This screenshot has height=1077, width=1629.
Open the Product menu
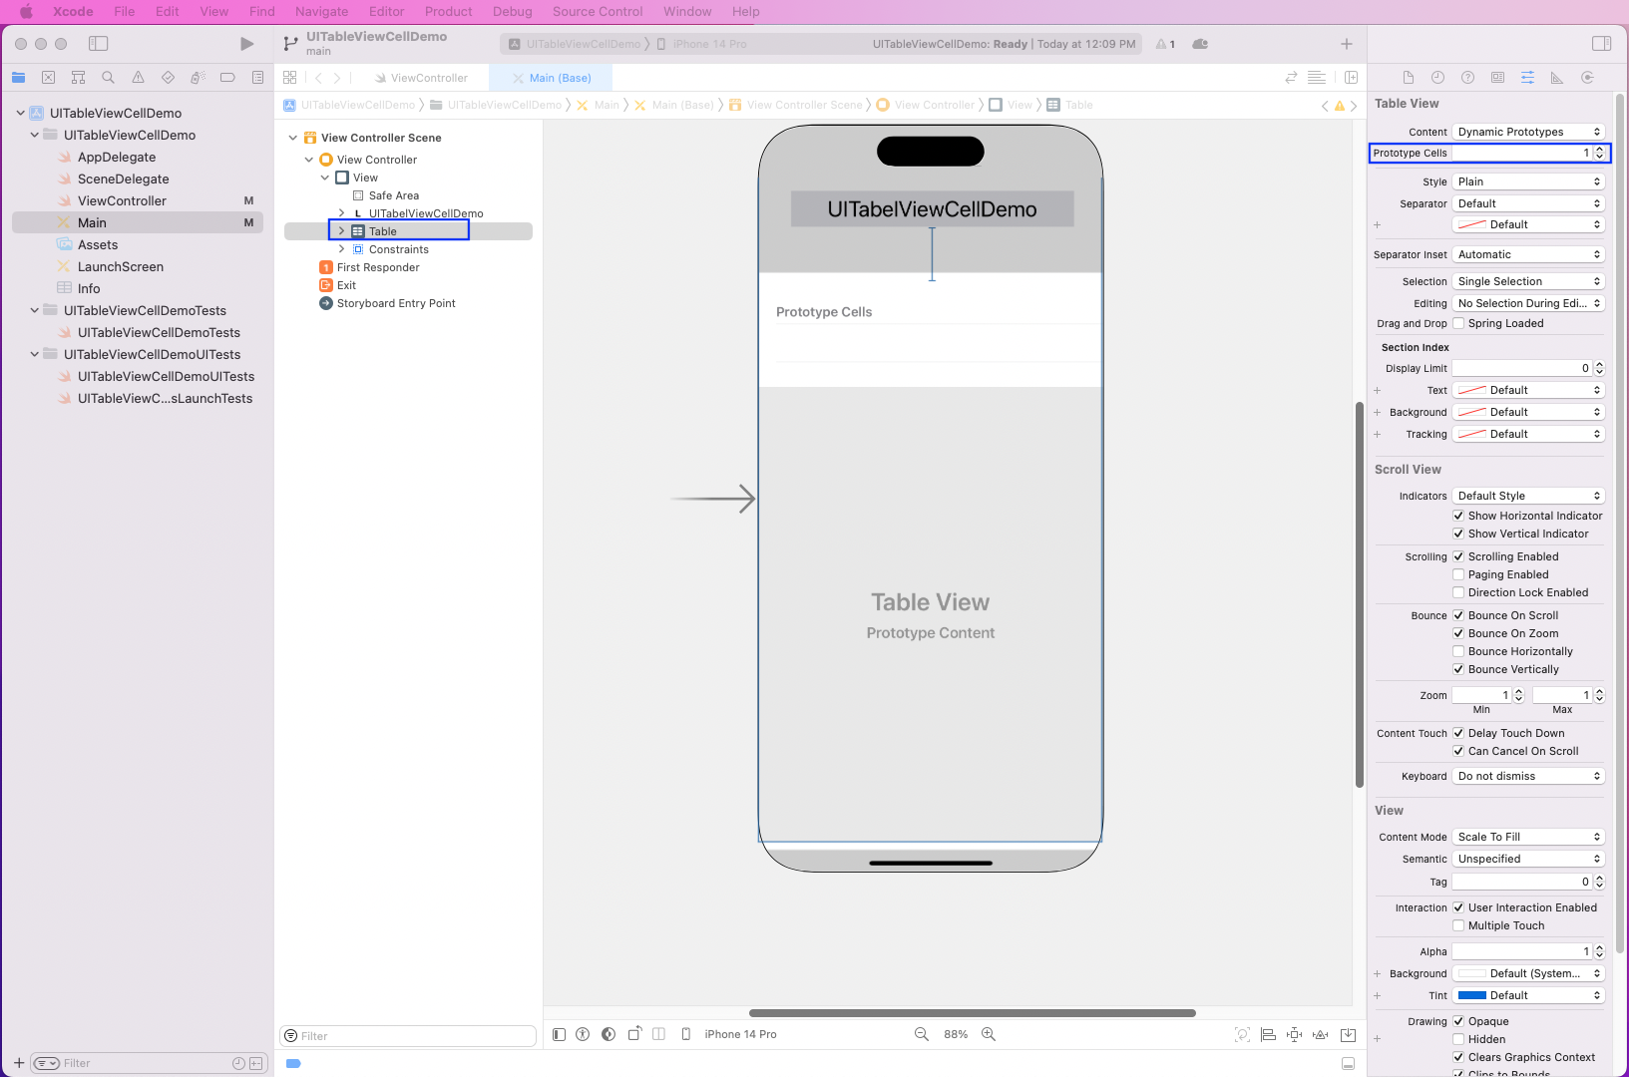point(448,12)
